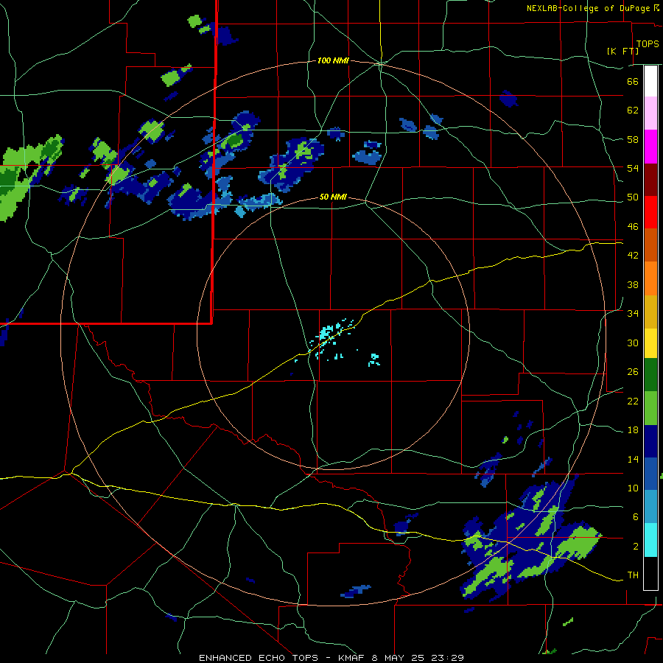The width and height of the screenshot is (663, 663).
Task: Click the bright red legend swatch
Action: pos(650,212)
